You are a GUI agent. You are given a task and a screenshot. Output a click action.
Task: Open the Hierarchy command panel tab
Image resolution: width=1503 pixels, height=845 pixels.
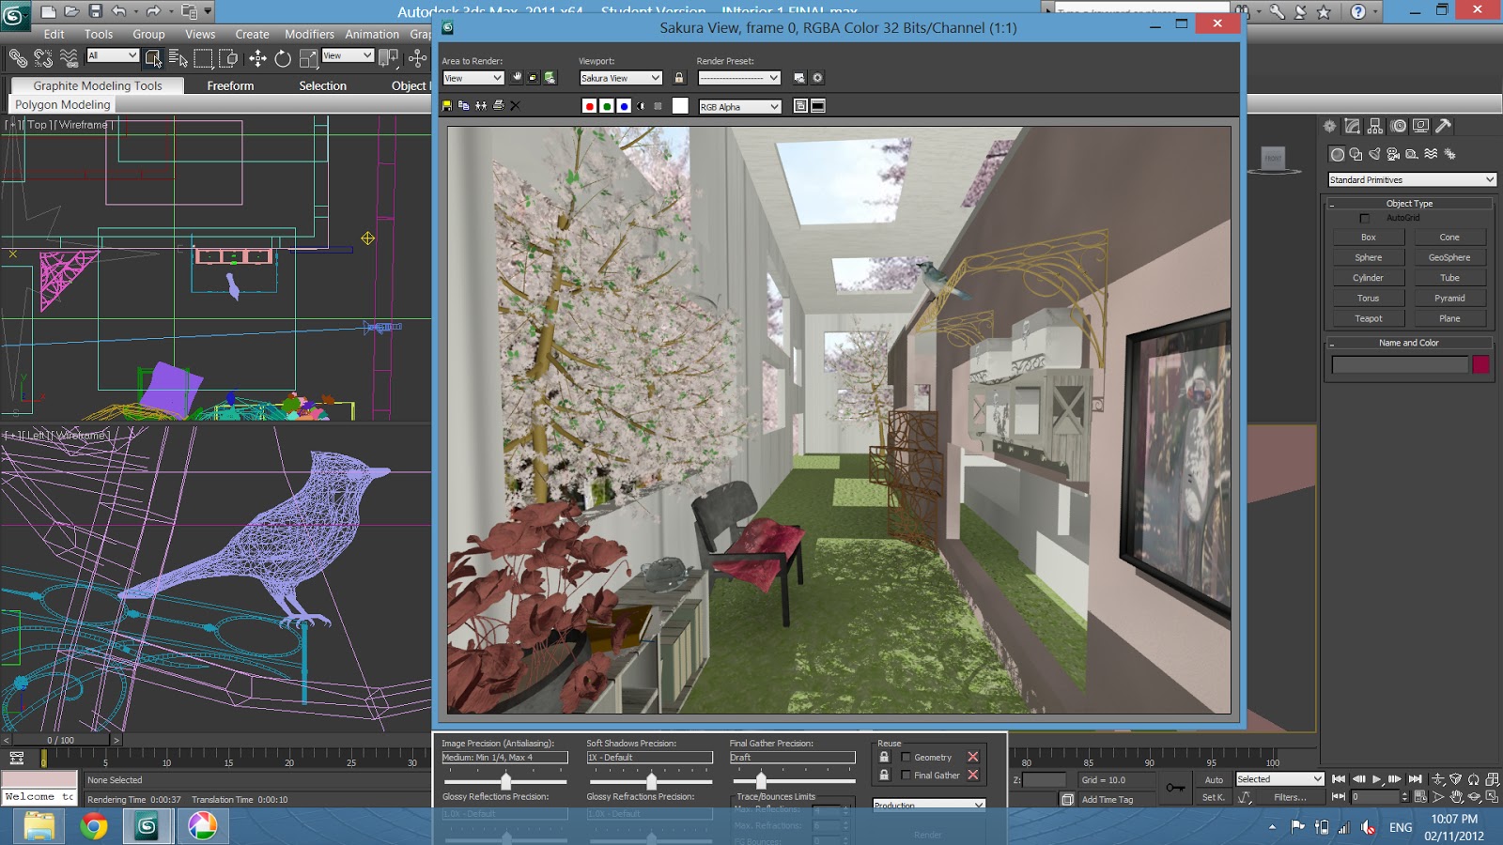pyautogui.click(x=1375, y=126)
